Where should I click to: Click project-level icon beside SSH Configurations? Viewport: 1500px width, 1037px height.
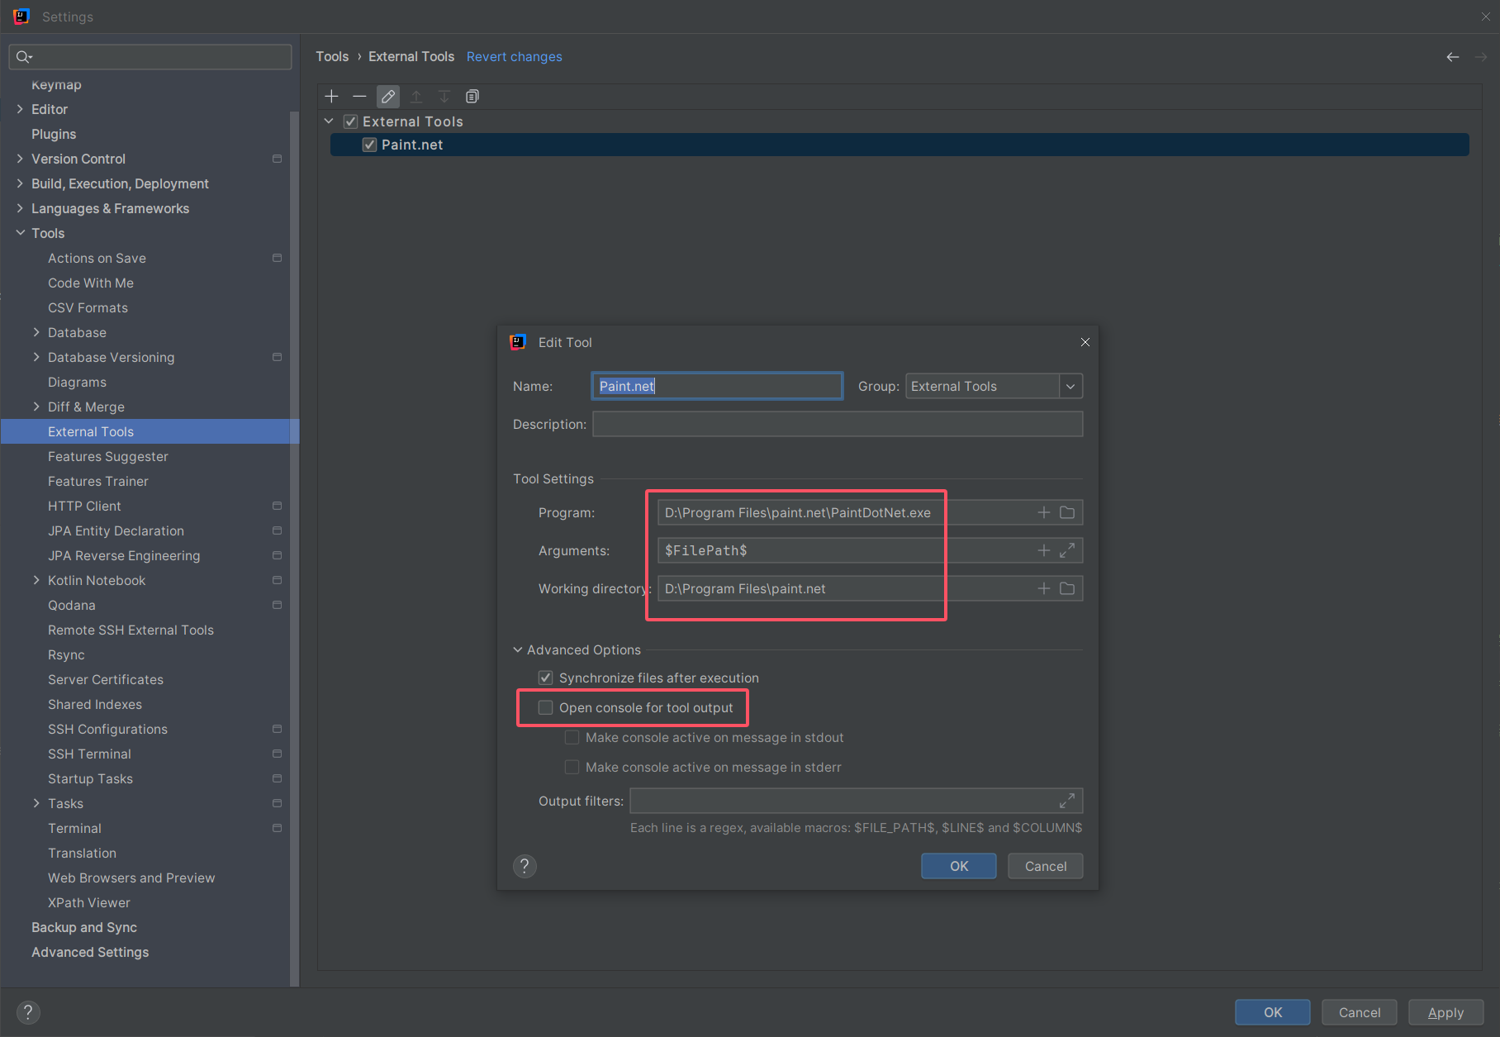point(278,729)
